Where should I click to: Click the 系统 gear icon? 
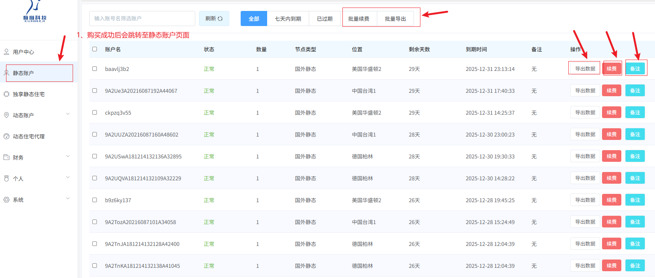6,200
